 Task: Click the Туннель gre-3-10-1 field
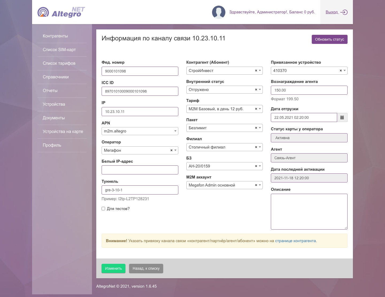140,190
